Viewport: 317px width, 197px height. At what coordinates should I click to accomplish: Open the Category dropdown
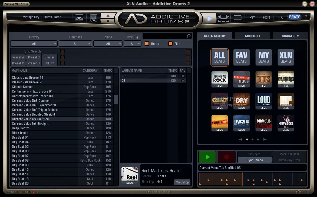75,44
